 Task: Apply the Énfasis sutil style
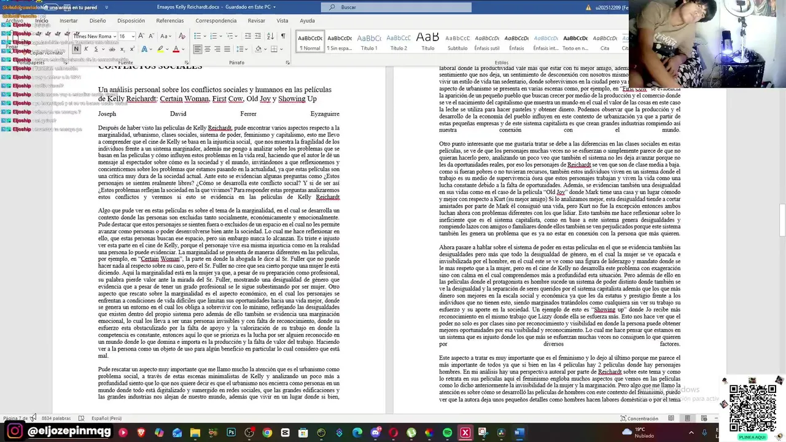pyautogui.click(x=487, y=42)
